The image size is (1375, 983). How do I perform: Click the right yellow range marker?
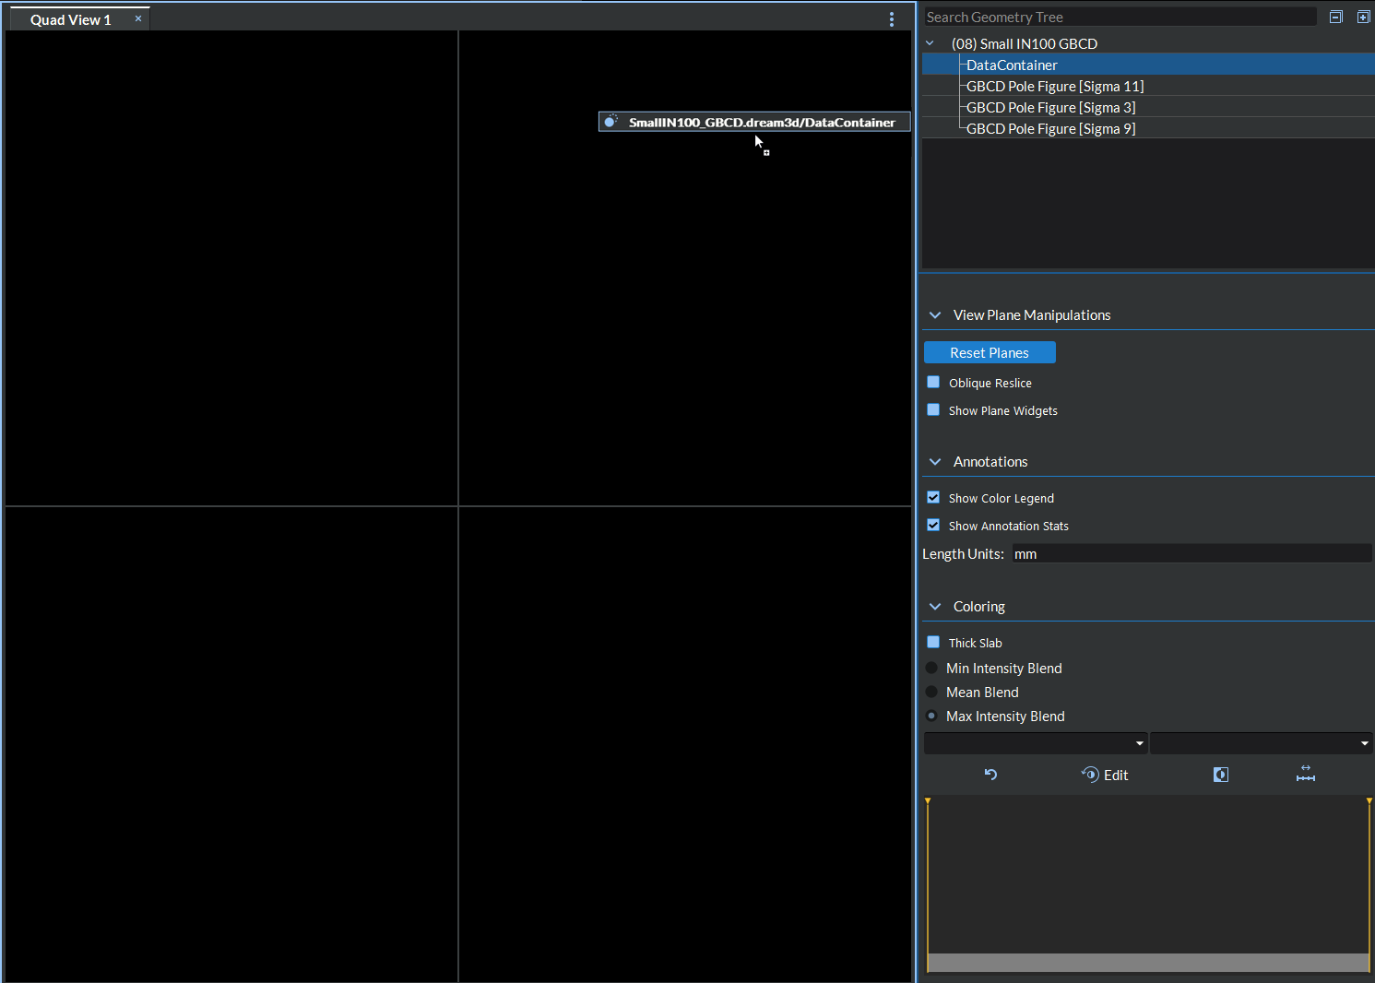[1369, 801]
